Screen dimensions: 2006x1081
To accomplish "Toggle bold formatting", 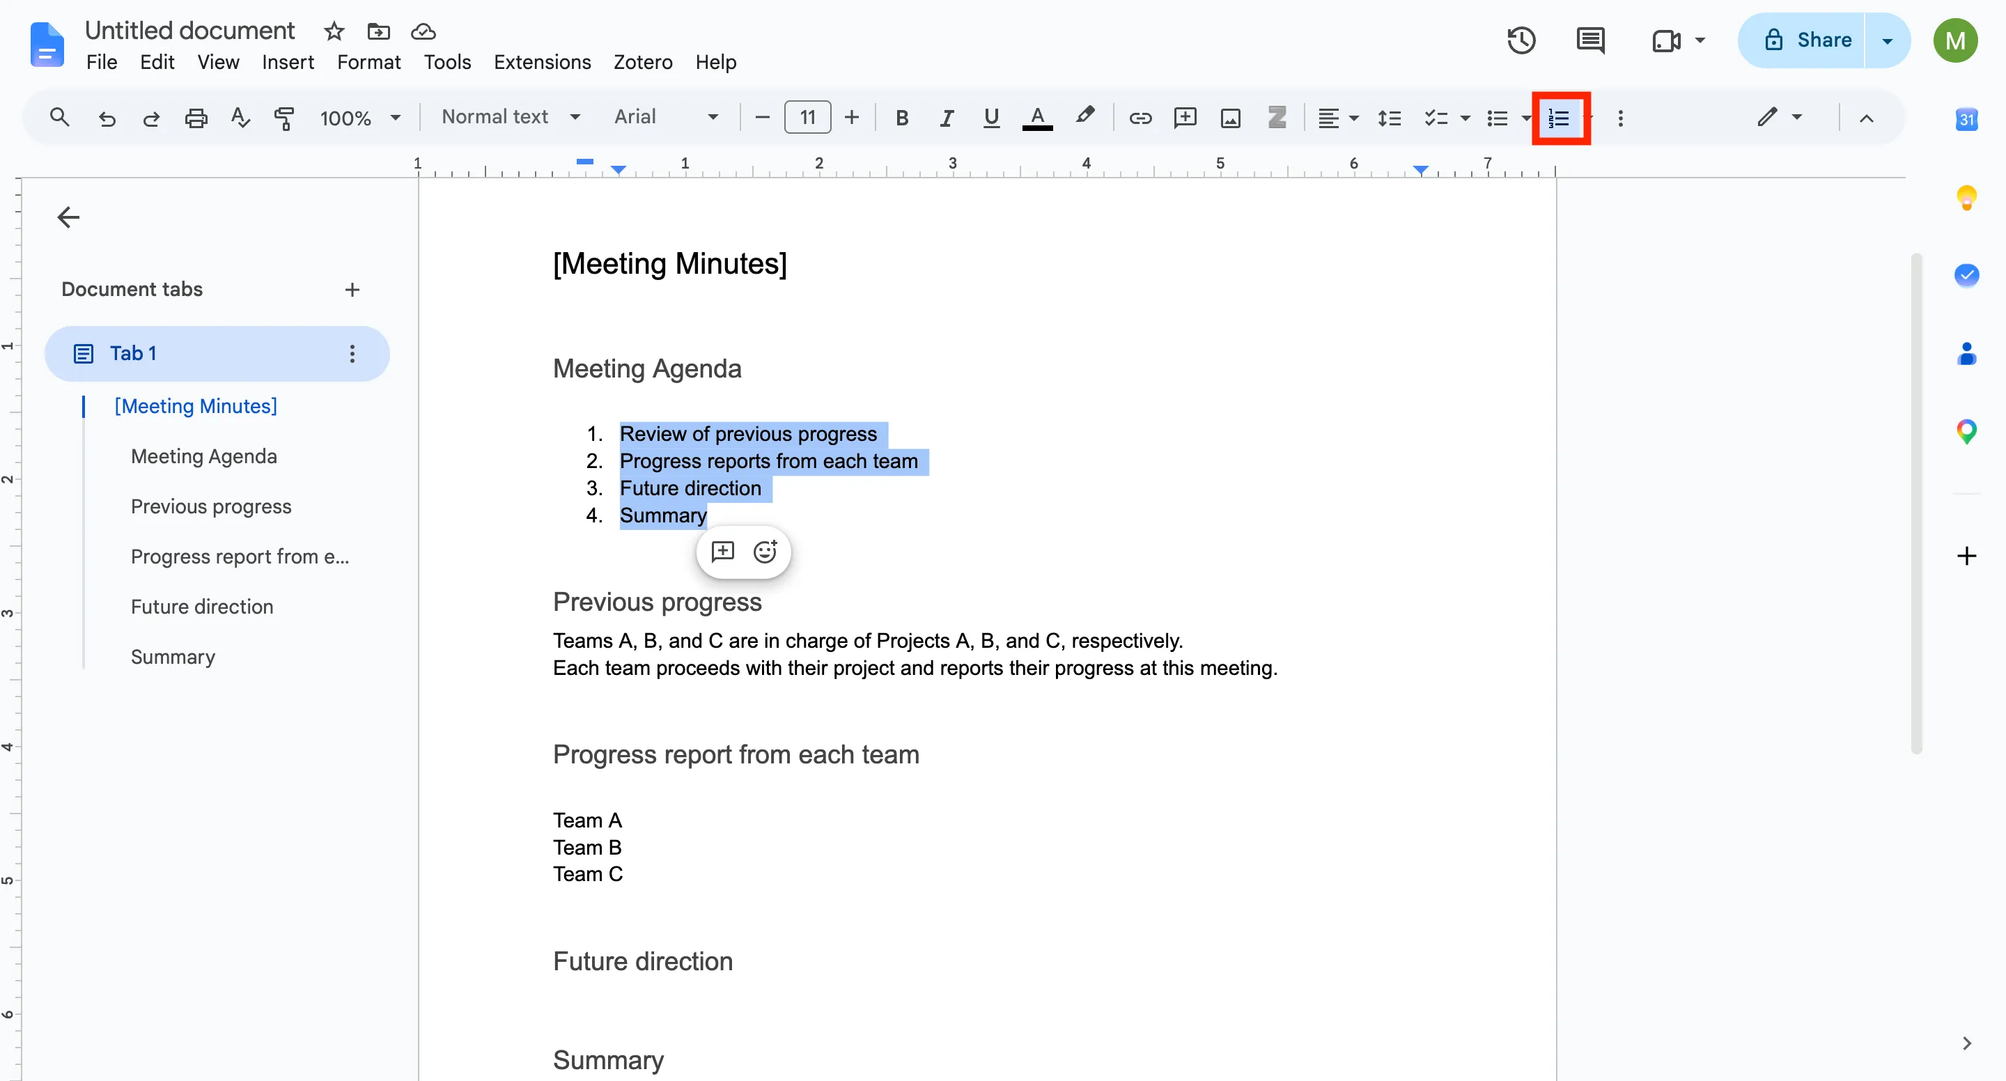I will [902, 118].
